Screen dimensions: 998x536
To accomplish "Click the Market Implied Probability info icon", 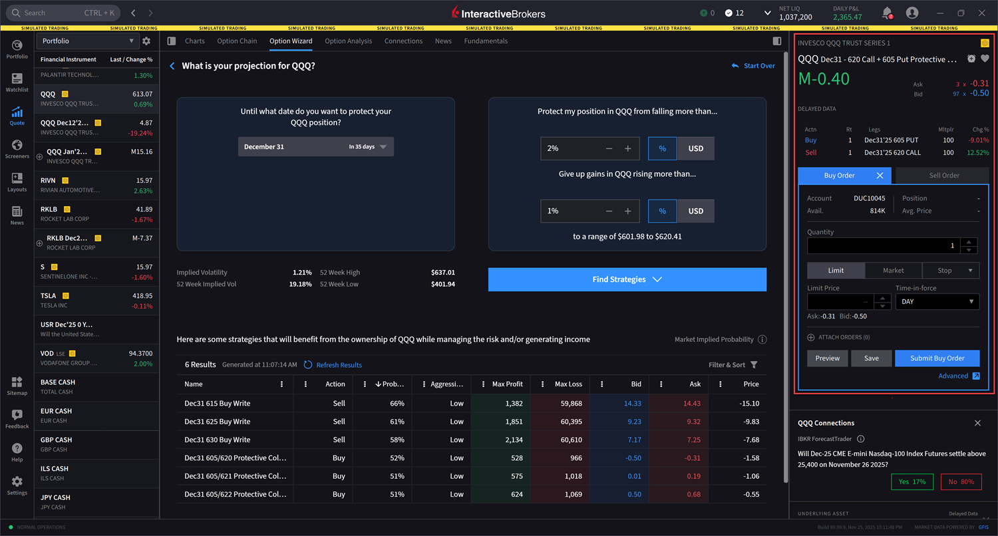I will coord(762,340).
